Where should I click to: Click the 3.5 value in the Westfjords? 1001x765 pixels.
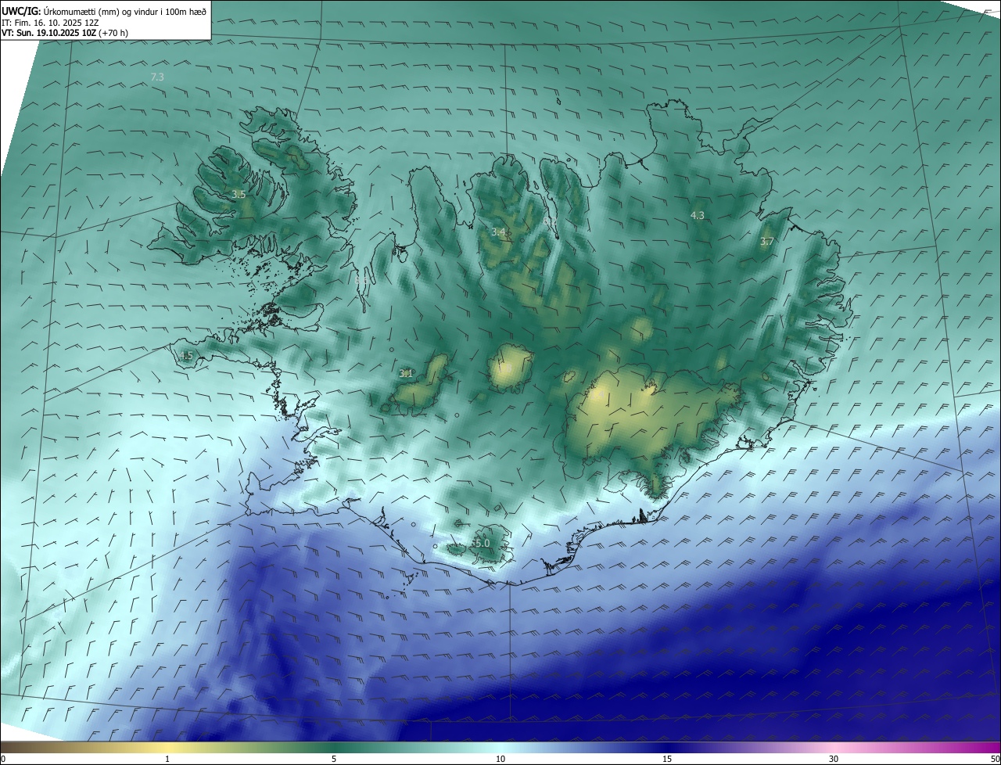(239, 194)
